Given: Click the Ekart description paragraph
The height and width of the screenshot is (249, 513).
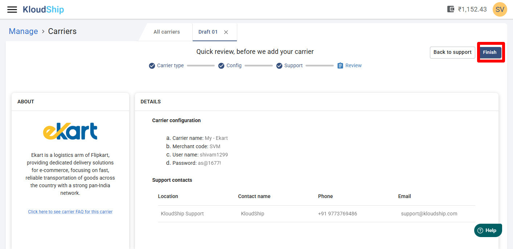Looking at the screenshot, I should (x=70, y=174).
